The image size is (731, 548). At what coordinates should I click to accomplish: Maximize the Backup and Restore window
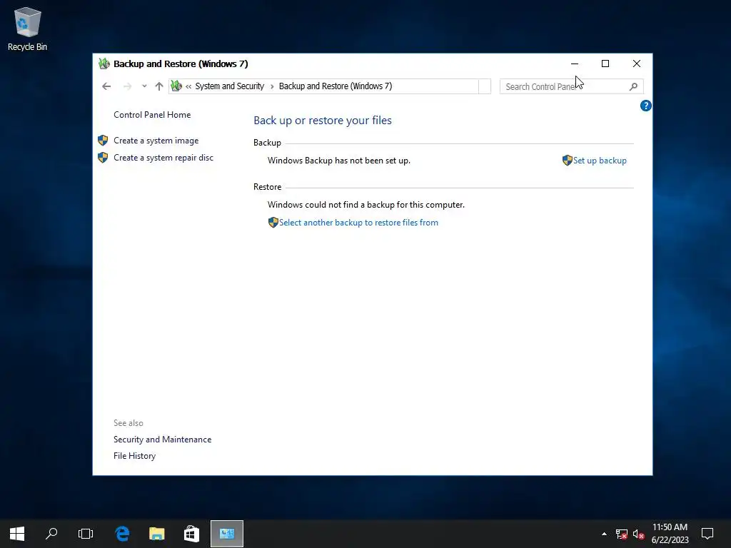(605, 64)
